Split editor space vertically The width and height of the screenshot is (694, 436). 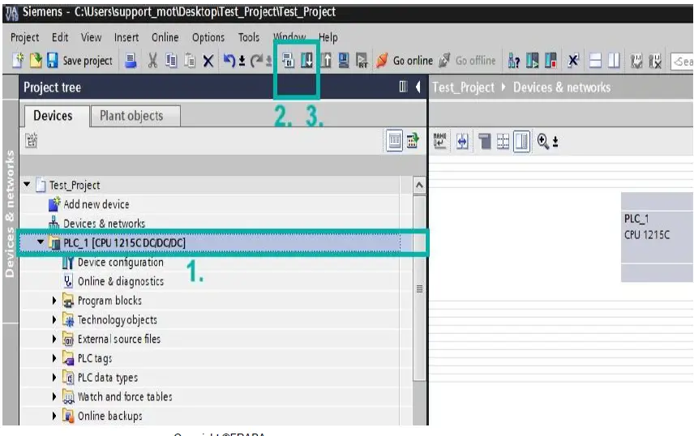pos(614,61)
